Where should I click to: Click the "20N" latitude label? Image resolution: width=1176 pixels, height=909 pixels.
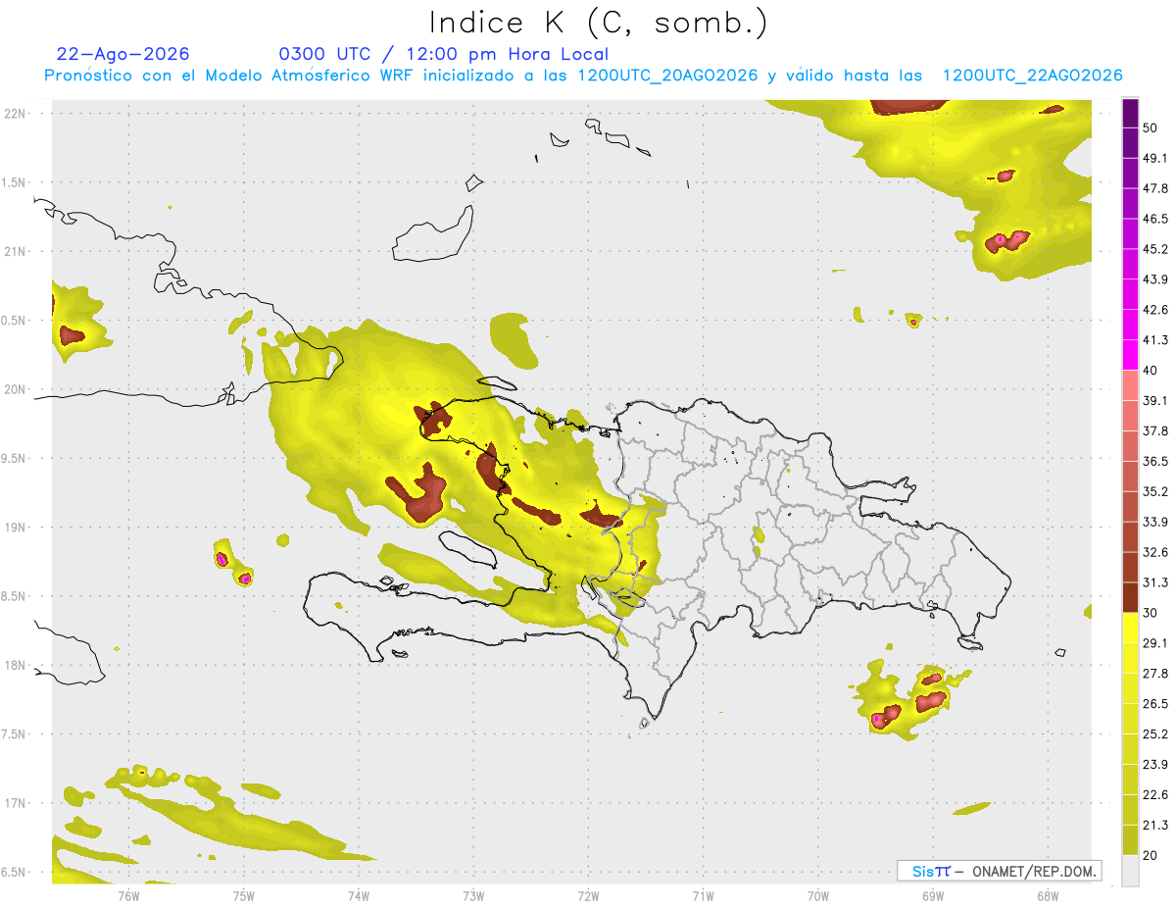click(15, 389)
